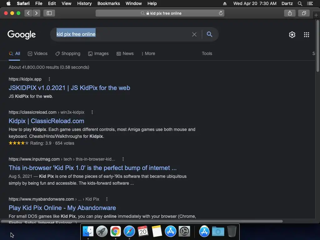Open Spotlight search in the menu bar
Image resolution: width=320 pixels, height=240 pixels.
coord(300,3)
